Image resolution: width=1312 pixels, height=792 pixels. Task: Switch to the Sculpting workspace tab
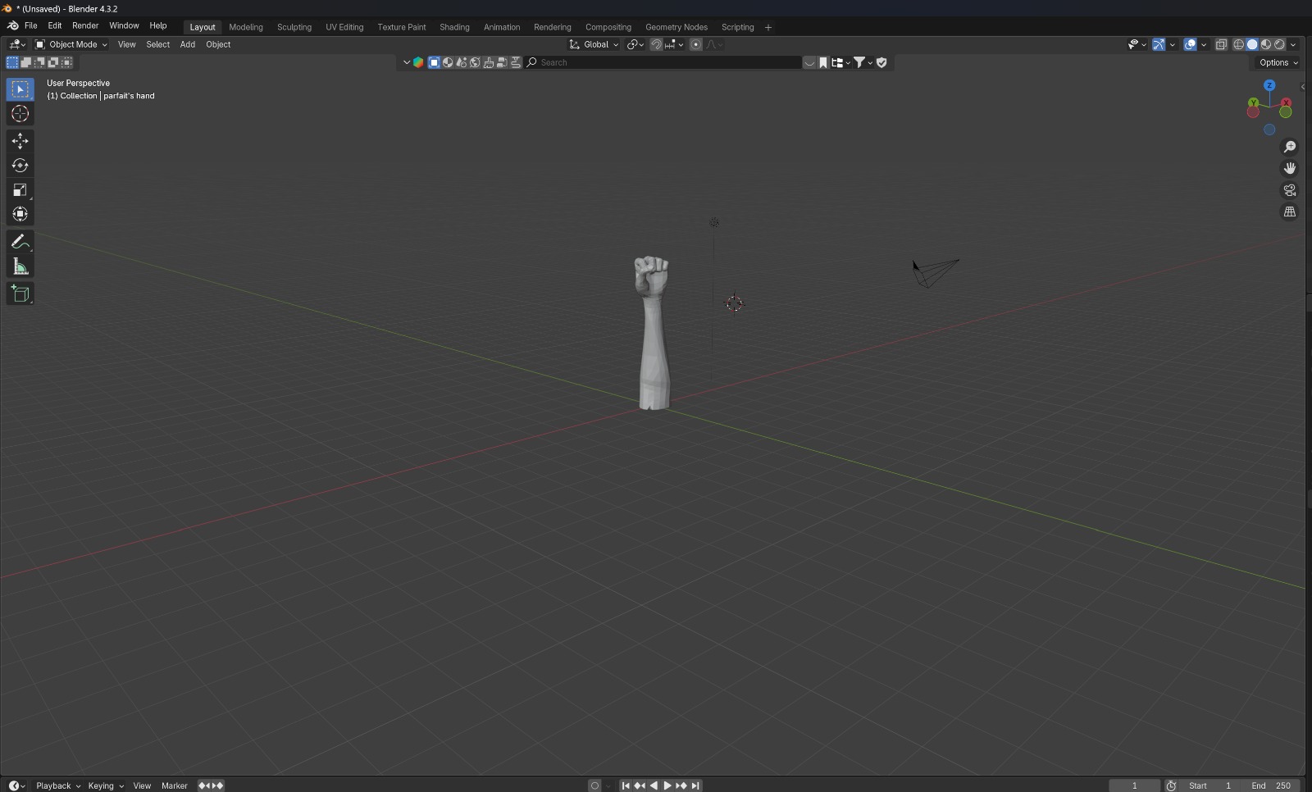tap(294, 27)
